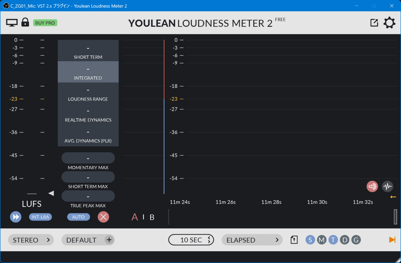
Task: Click the red X reset button
Action: click(x=104, y=217)
